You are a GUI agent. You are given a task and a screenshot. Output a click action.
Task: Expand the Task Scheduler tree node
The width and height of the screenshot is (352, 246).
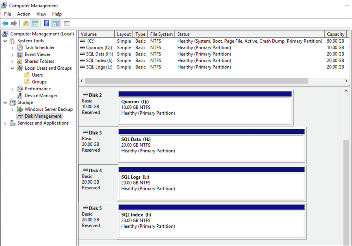12,48
